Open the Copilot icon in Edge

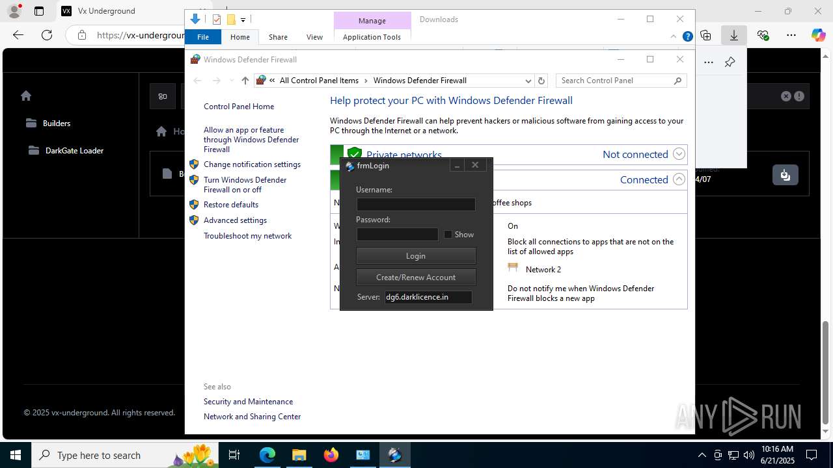(818, 35)
